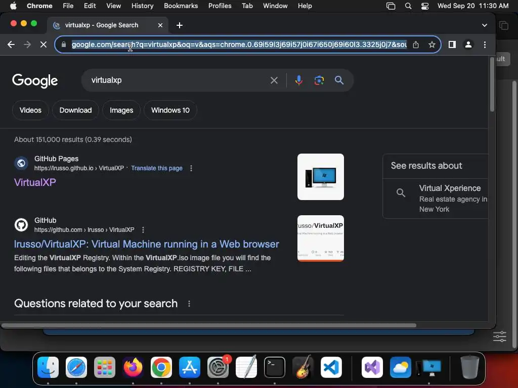Launch Firefox from the Dock
518x388 pixels.
click(133, 367)
